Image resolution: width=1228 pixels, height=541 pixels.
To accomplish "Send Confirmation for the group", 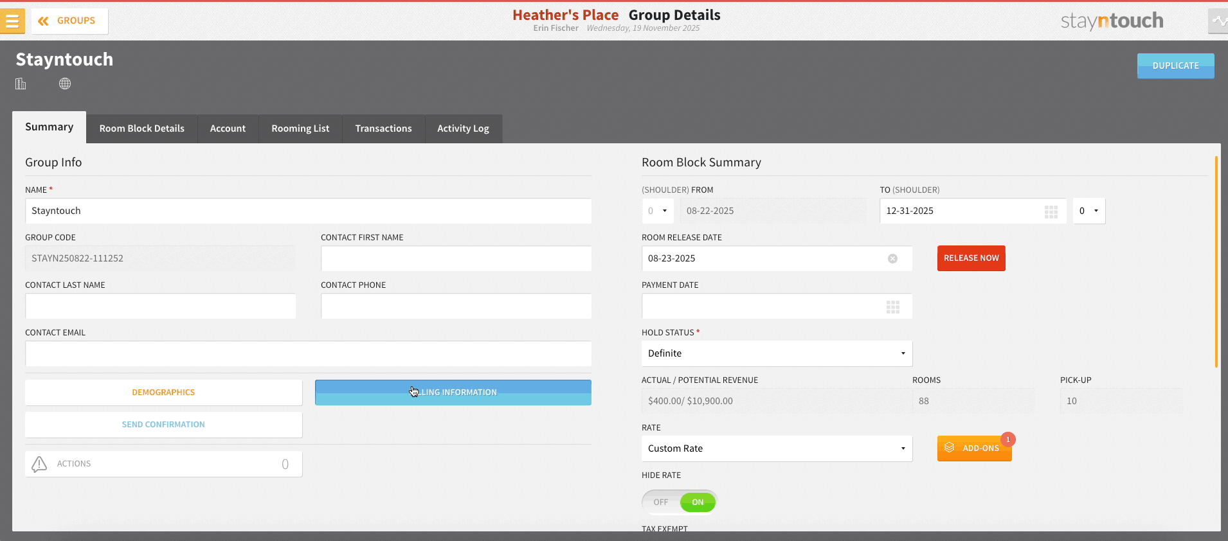I will 163,425.
